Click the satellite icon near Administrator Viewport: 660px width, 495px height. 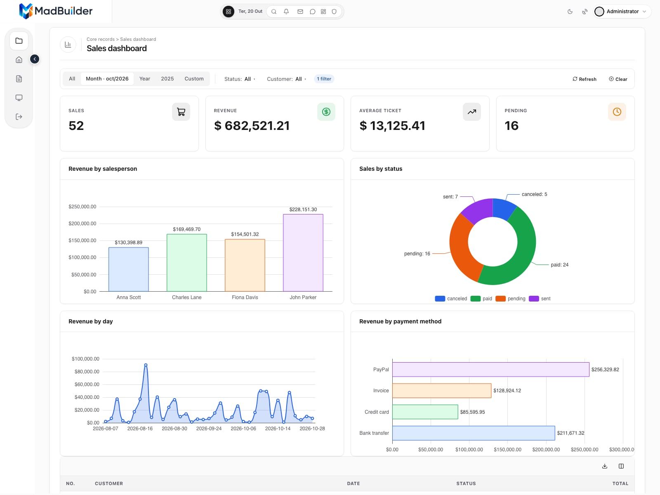[585, 12]
